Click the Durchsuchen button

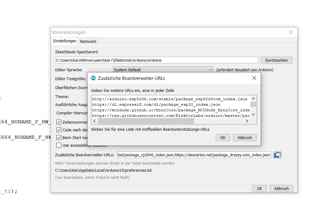[x=276, y=60]
